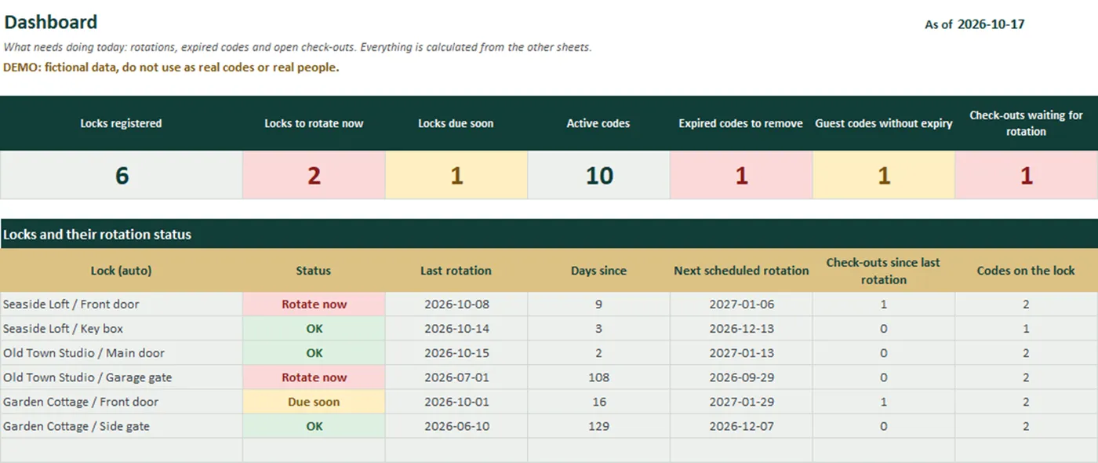Click the Locks to rotate now value 2
Image resolution: width=1098 pixels, height=463 pixels.
[x=314, y=175]
